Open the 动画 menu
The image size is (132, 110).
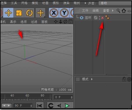point(45,3)
